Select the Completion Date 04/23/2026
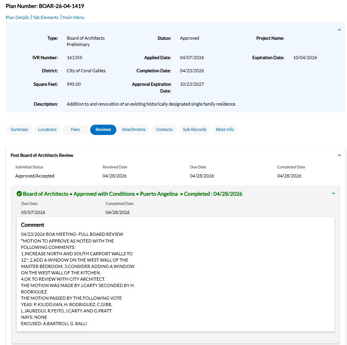 pyautogui.click(x=192, y=71)
